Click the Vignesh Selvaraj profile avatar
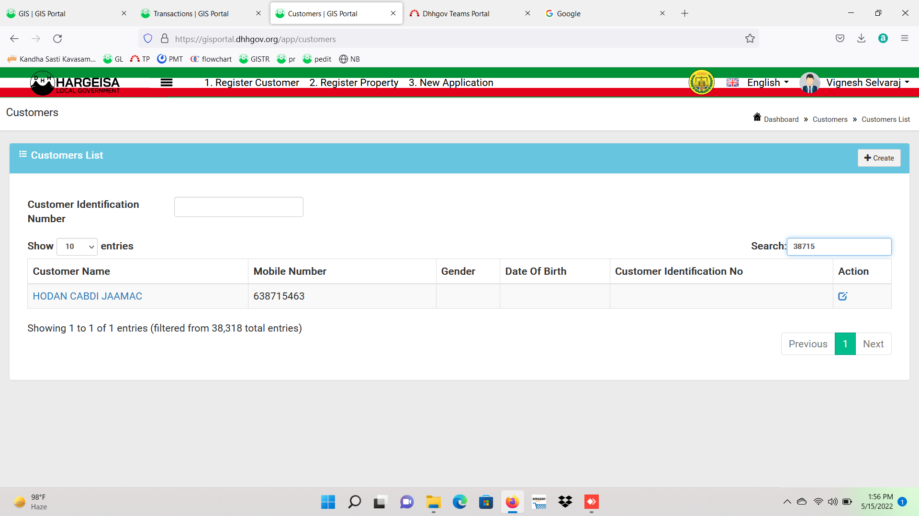 [x=809, y=83]
